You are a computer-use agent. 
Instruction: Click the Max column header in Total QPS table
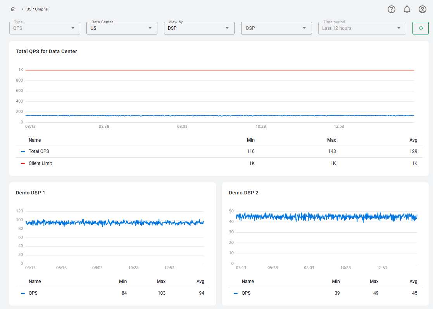331,140
